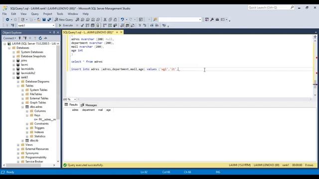Click the age column header in results
The width and height of the screenshot is (319, 179).
tap(109, 110)
